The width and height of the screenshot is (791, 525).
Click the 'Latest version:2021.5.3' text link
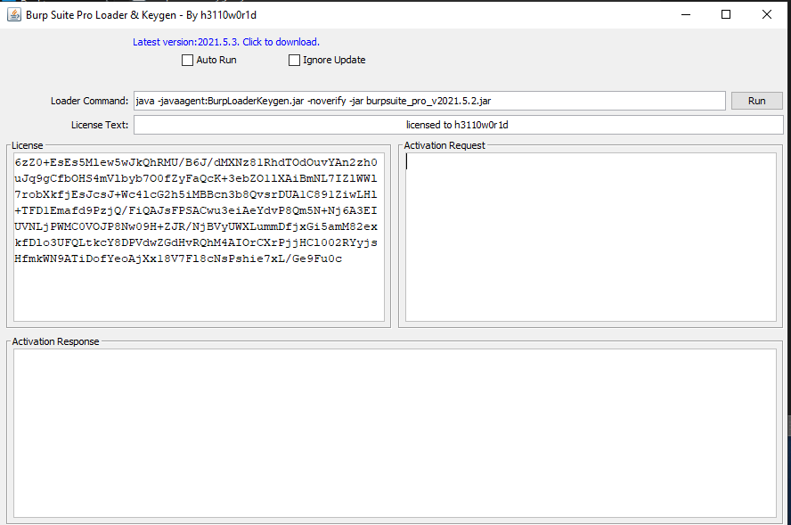189,41
